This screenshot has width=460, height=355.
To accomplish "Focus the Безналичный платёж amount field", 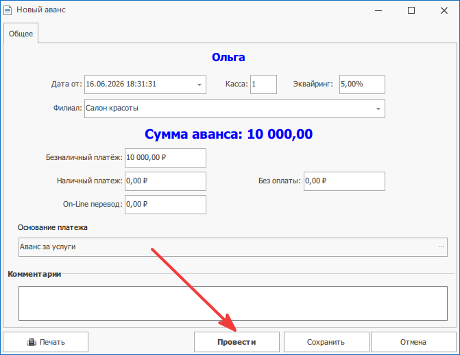I will [x=165, y=158].
